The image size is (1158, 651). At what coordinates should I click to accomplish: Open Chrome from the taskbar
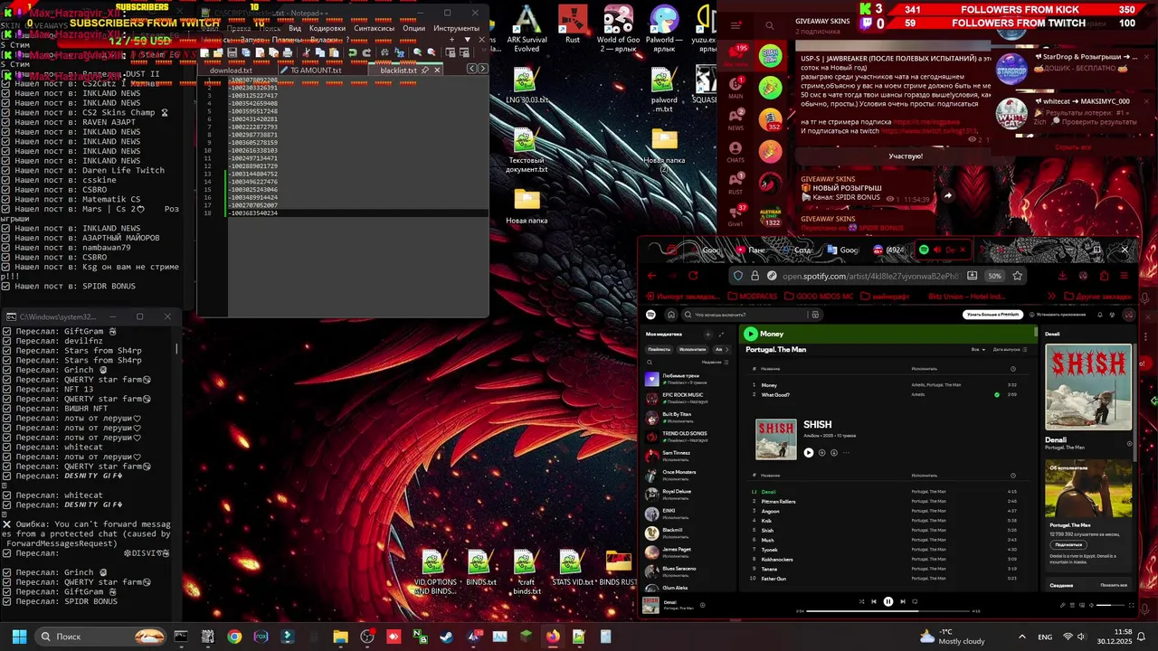click(234, 637)
